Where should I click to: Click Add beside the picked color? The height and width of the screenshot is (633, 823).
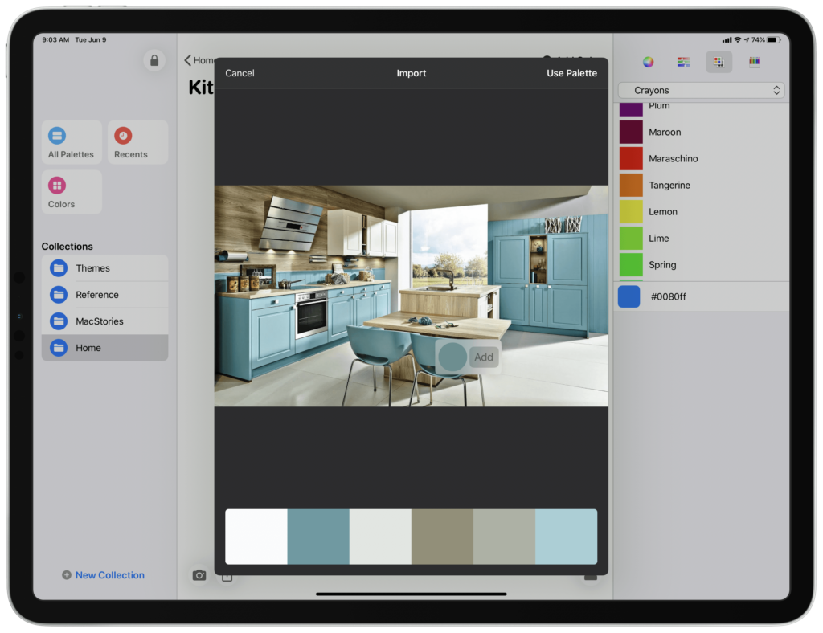[x=483, y=357]
